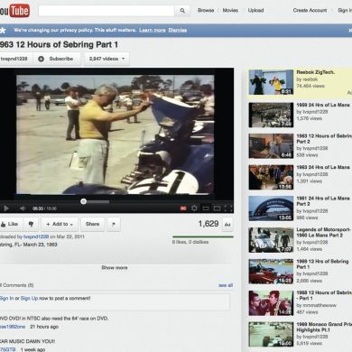Viewport: 352px width, 352px height.
Task: Open the Browse menu item
Action: [206, 10]
